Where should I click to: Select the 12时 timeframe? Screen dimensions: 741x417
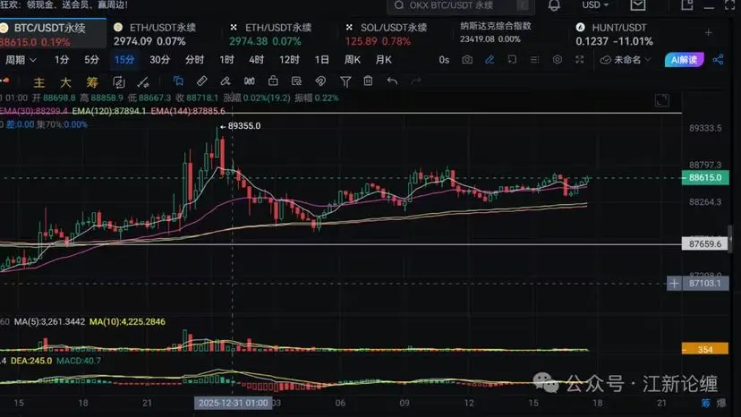pos(289,60)
